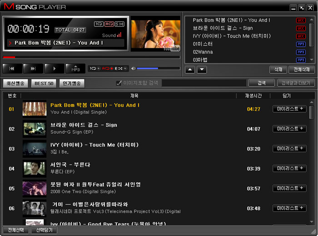
Task: Click the 검색결과 더보기 button
Action: 296,83
